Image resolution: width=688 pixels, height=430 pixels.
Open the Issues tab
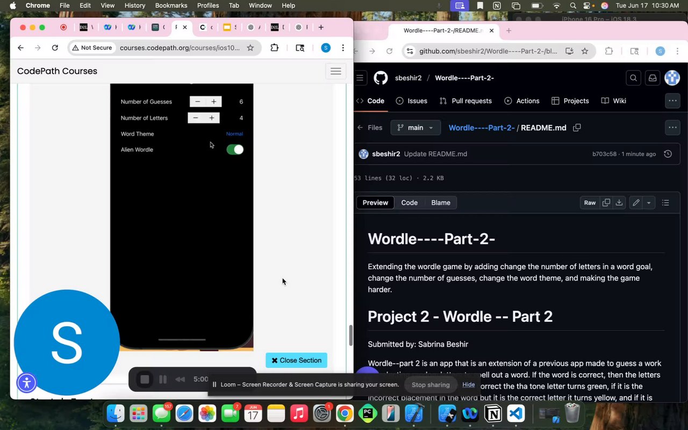(412, 101)
